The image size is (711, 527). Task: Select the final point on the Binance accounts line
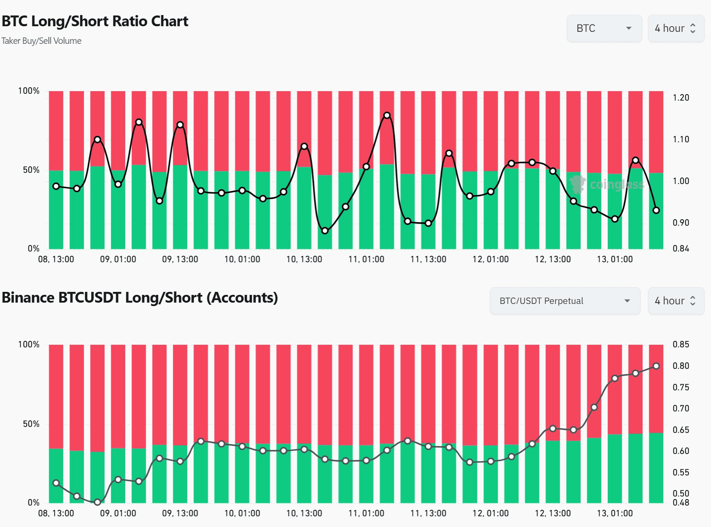click(x=656, y=366)
